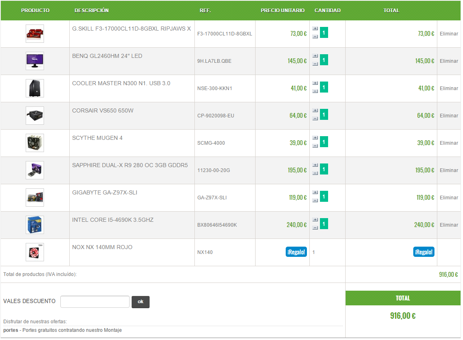This screenshot has width=463, height=340.
Task: Select the 916,00 € grand total amount
Action: pyautogui.click(x=403, y=316)
